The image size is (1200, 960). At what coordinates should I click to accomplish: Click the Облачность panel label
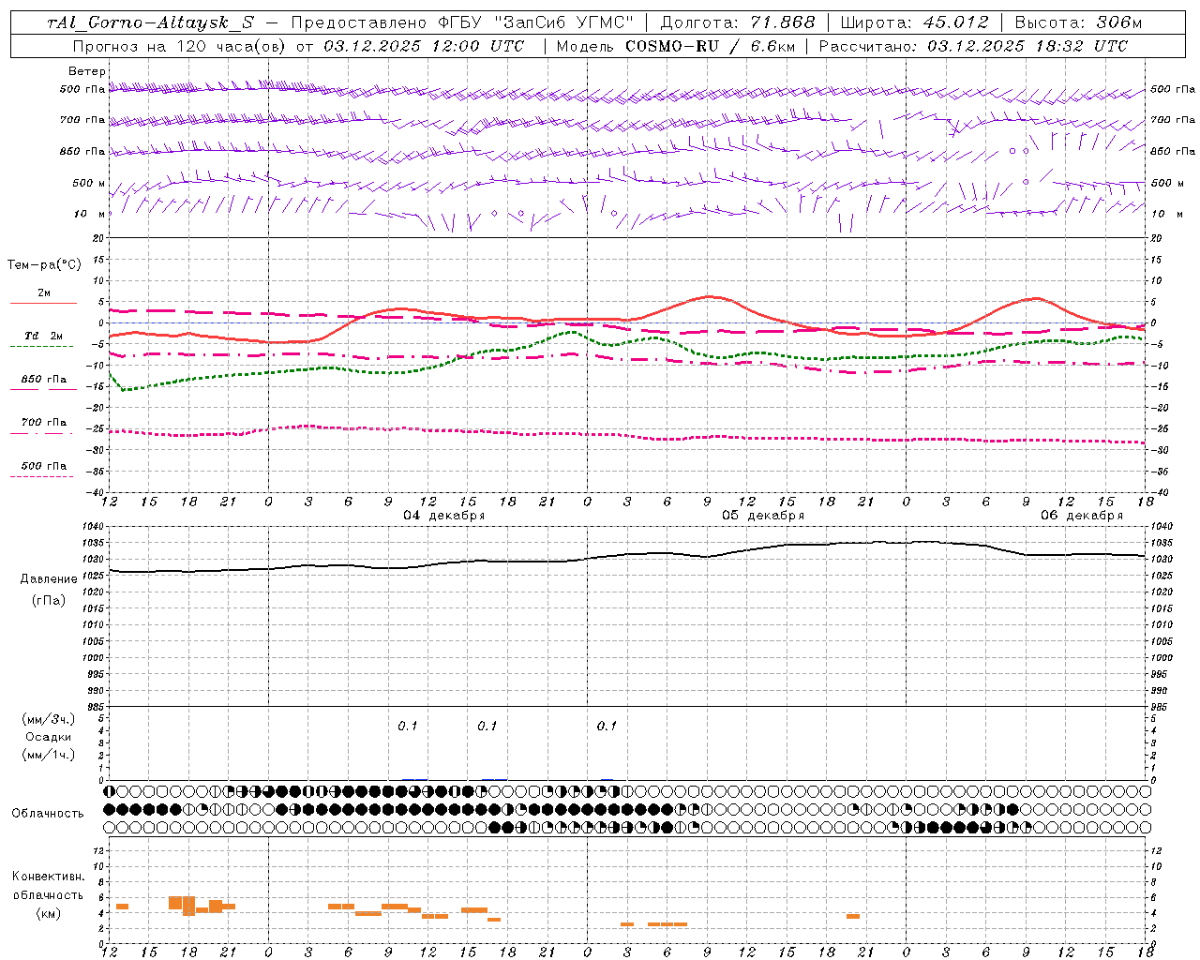[x=48, y=814]
